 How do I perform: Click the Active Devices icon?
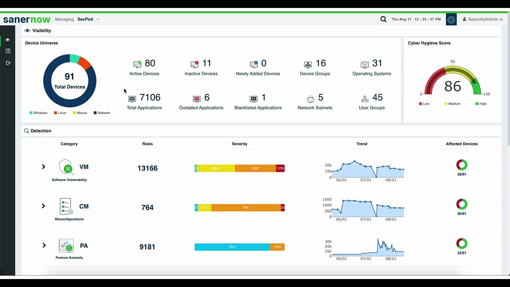[137, 64]
